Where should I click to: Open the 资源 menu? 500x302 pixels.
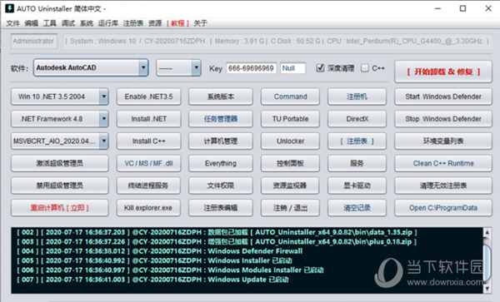coord(155,23)
